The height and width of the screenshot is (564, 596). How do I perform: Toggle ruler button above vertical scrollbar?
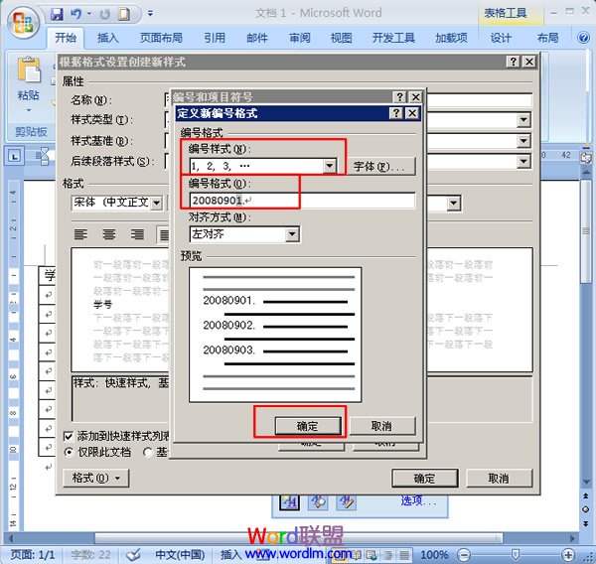coord(586,158)
